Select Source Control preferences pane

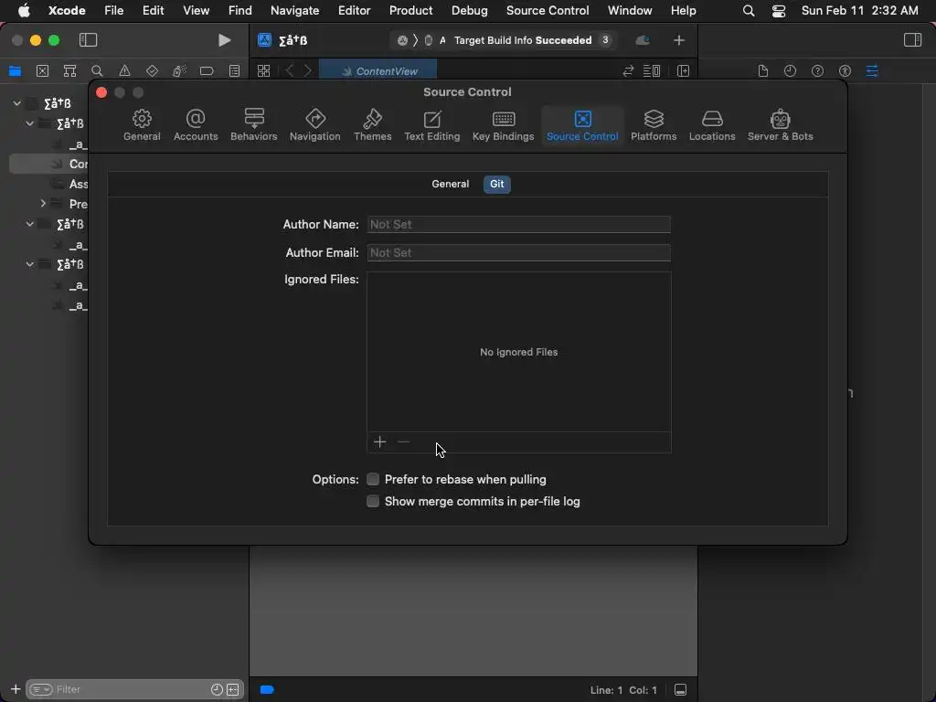point(582,124)
